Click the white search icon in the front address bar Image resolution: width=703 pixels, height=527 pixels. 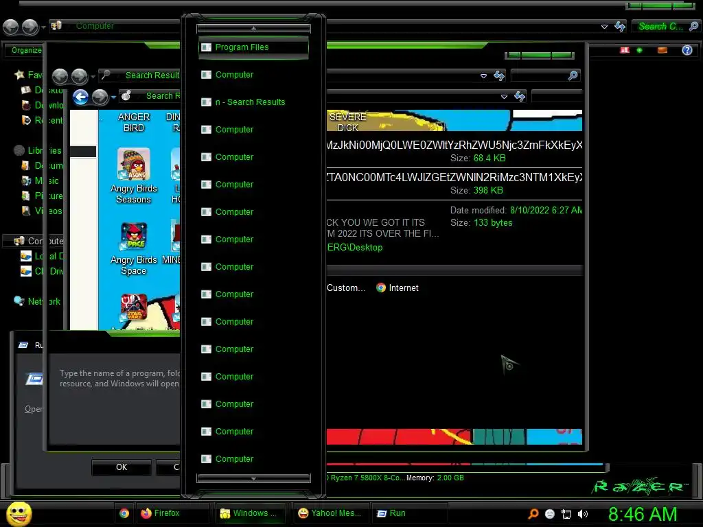click(126, 95)
